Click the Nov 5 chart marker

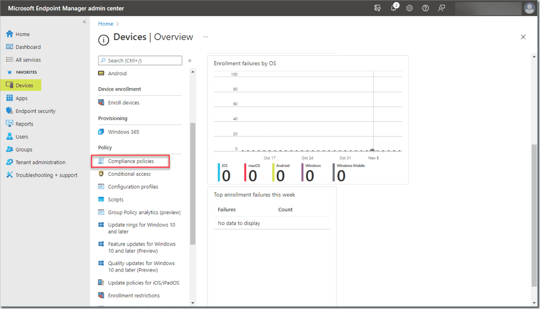[x=372, y=150]
